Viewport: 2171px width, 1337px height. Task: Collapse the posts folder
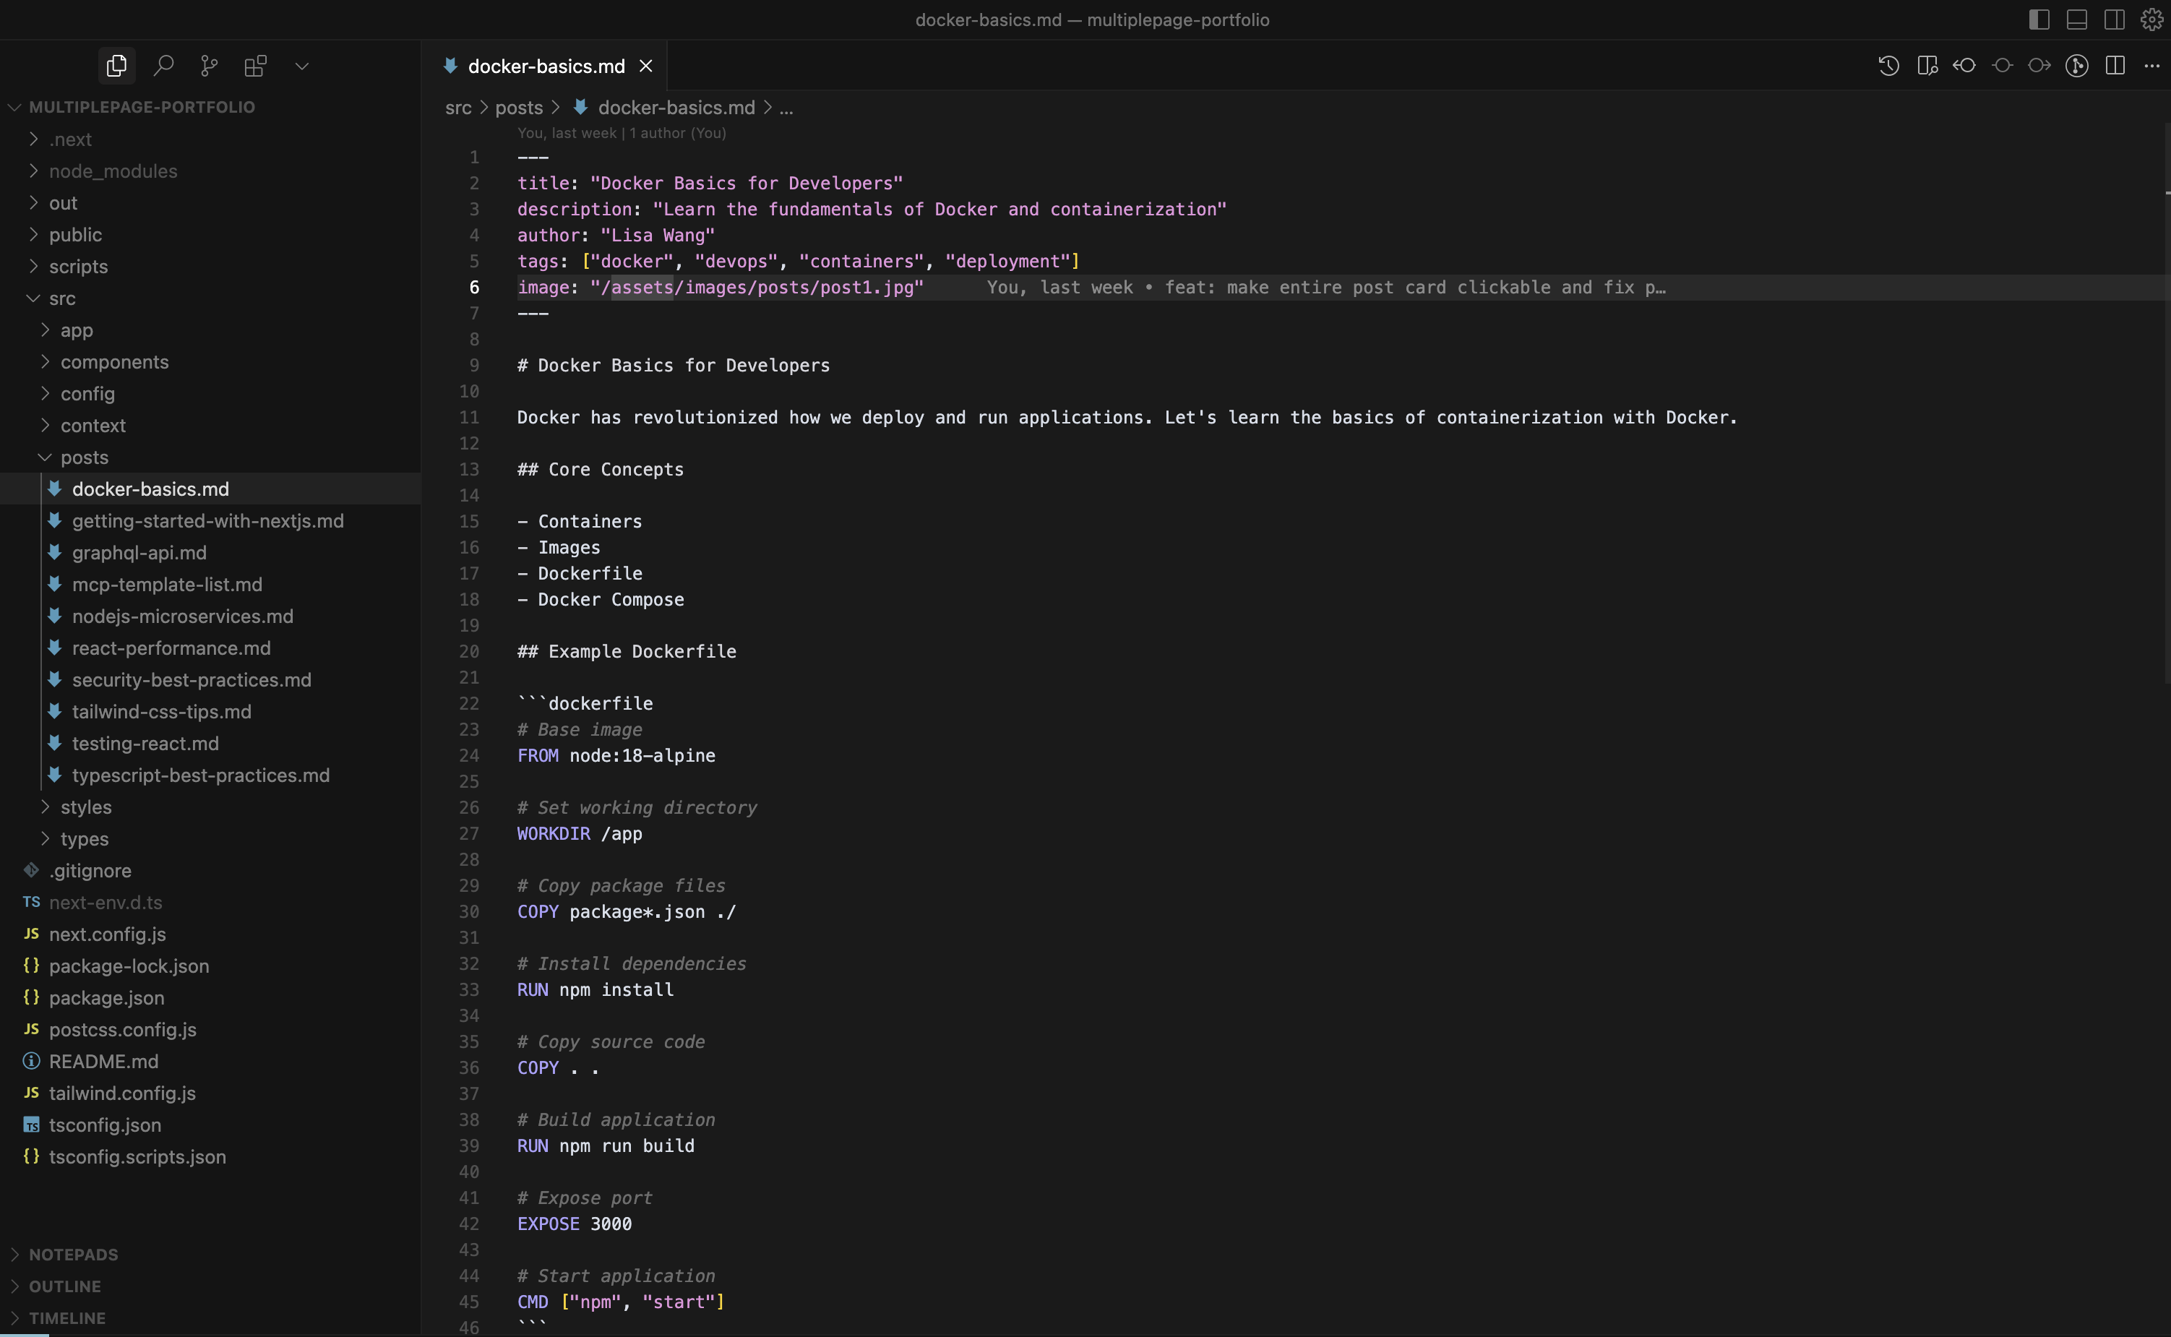[84, 457]
